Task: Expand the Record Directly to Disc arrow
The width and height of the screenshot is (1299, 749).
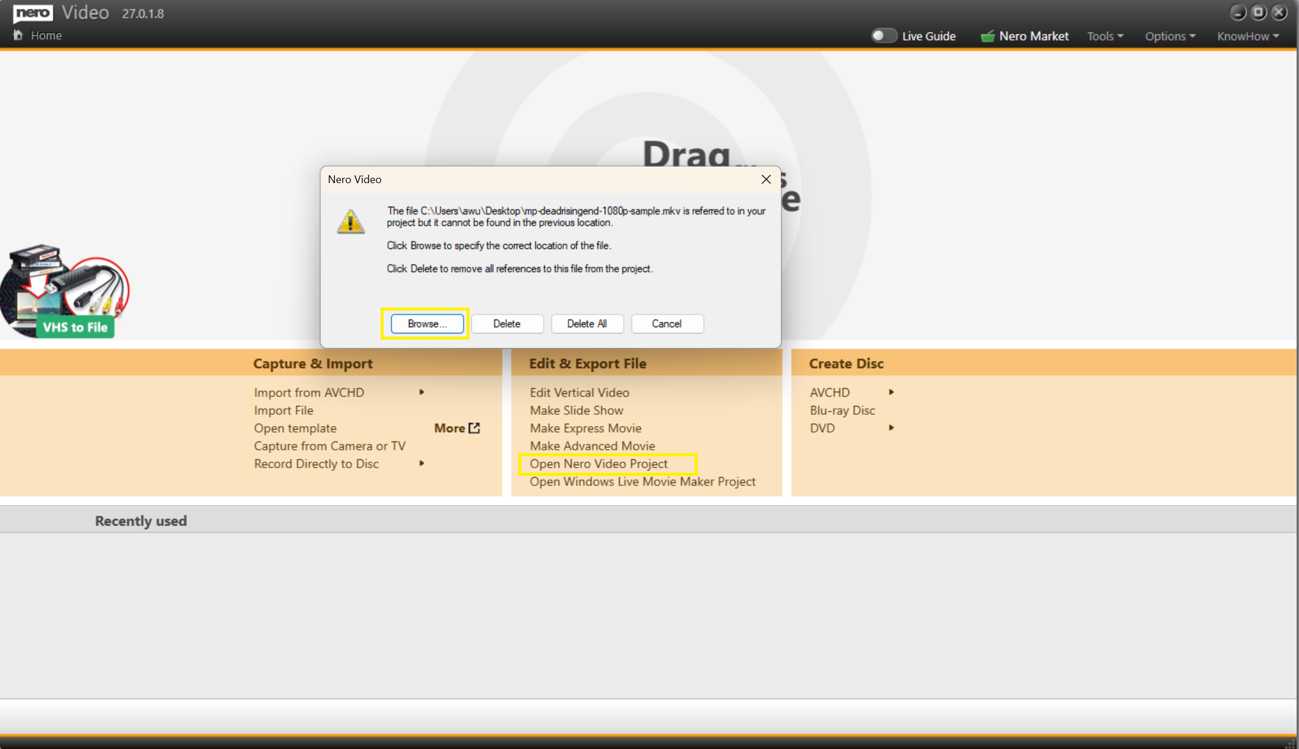Action: (422, 463)
